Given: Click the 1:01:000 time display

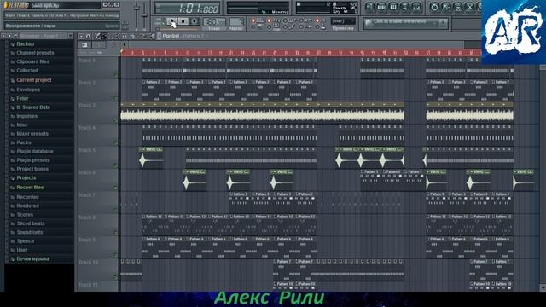Looking at the screenshot, I should pos(188,8).
